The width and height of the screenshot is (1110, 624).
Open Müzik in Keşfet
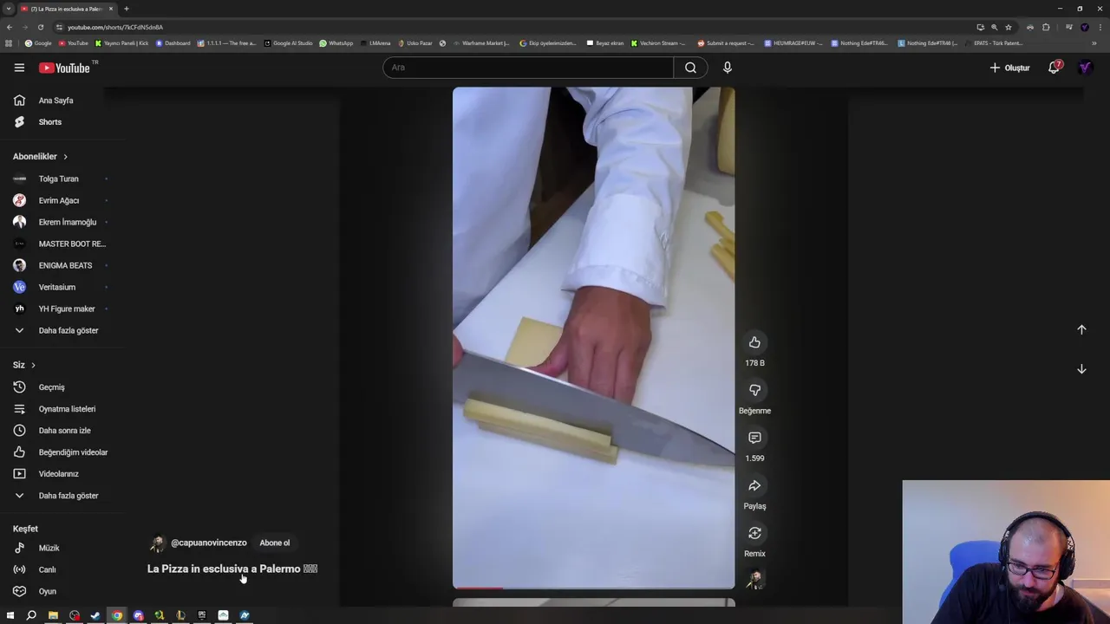tap(49, 548)
